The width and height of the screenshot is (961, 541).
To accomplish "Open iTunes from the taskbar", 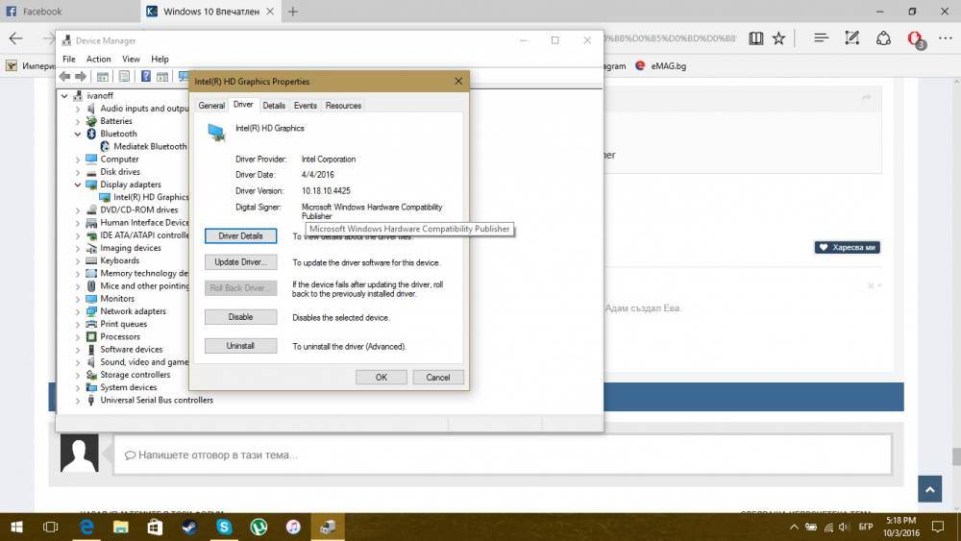I will click(293, 527).
